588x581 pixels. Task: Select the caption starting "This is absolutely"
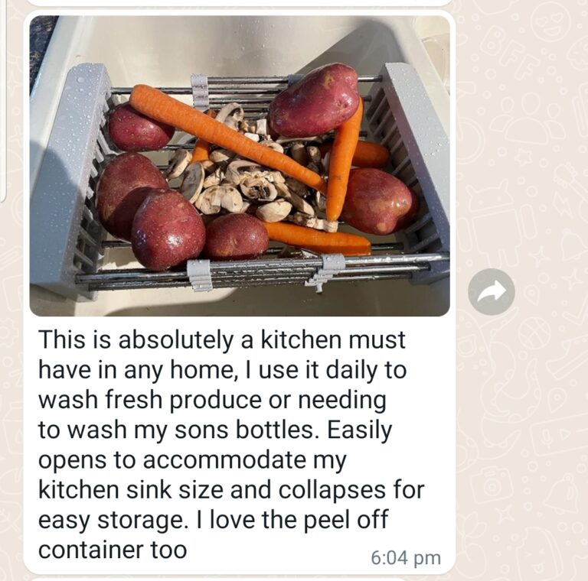[231, 445]
